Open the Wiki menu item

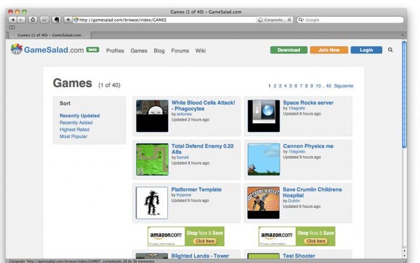[x=200, y=51]
